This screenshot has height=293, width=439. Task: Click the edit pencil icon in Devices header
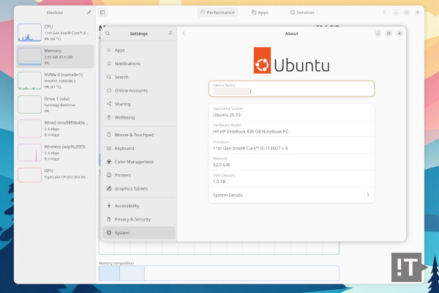89,12
